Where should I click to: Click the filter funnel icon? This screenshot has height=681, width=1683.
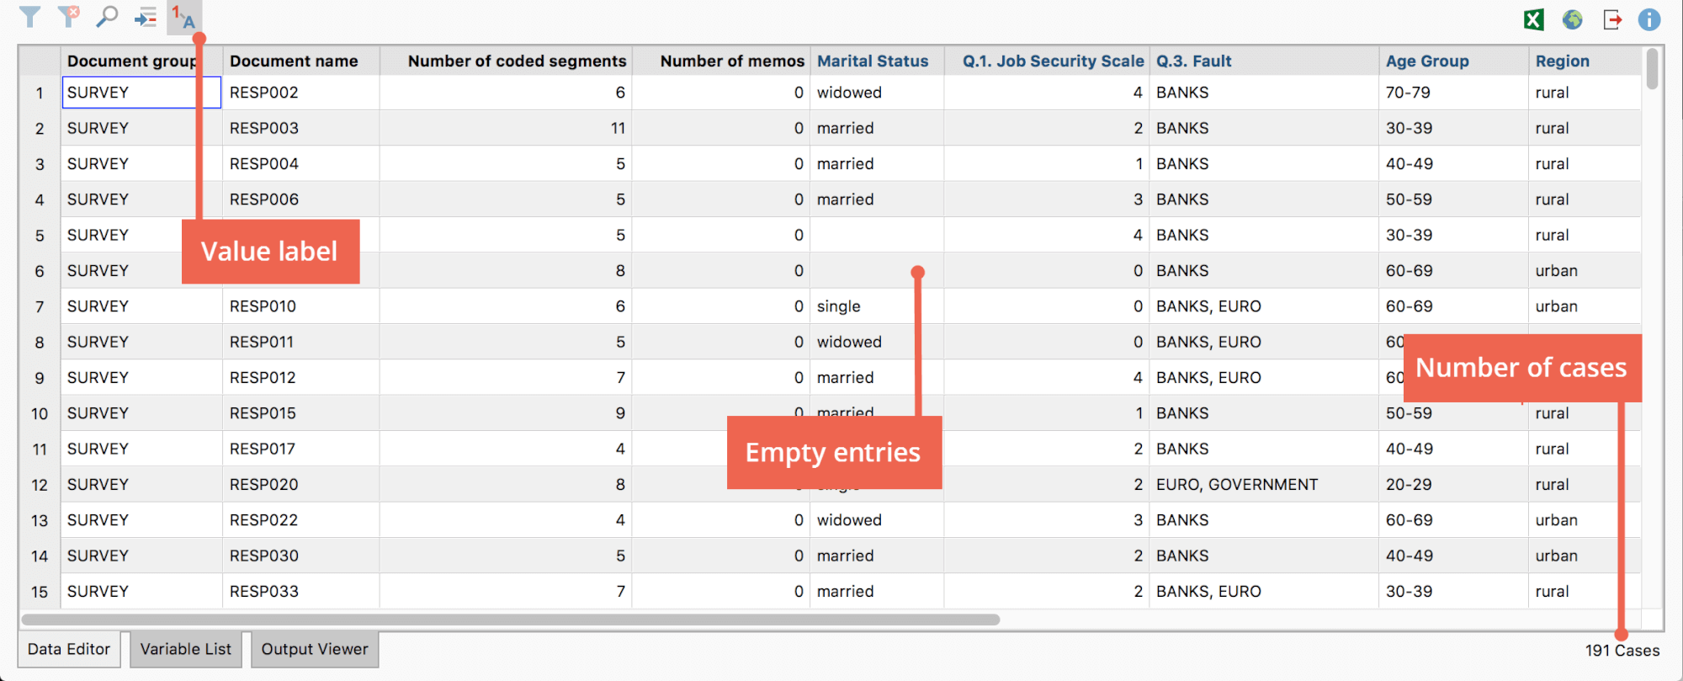pos(29,17)
